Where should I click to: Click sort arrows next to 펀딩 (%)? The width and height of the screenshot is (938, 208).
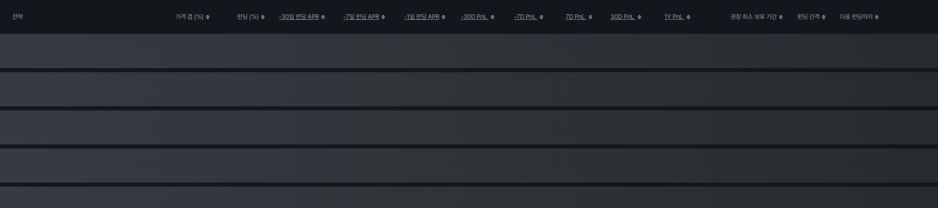point(263,17)
